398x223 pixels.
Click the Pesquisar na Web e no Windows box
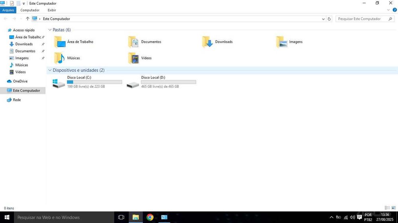click(64, 217)
